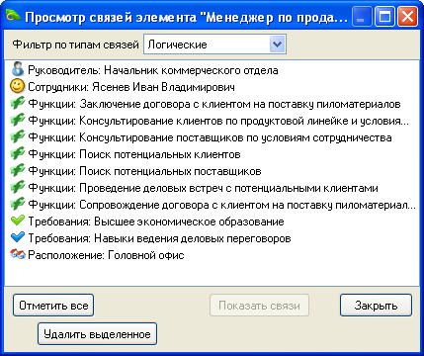424x356 pixels.
Task: Click function icon of Консультирование клиентов row
Action: (18, 121)
